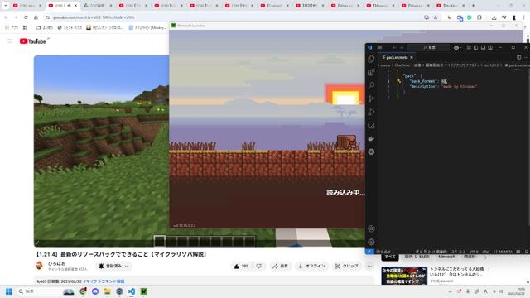Click the 共有 share button

pyautogui.click(x=280, y=267)
